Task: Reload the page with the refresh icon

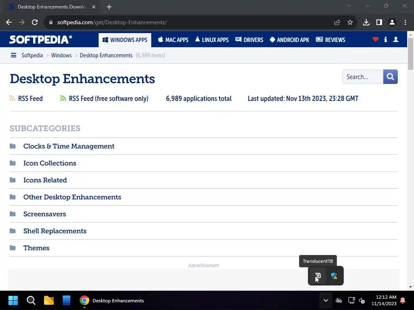Action: point(35,23)
